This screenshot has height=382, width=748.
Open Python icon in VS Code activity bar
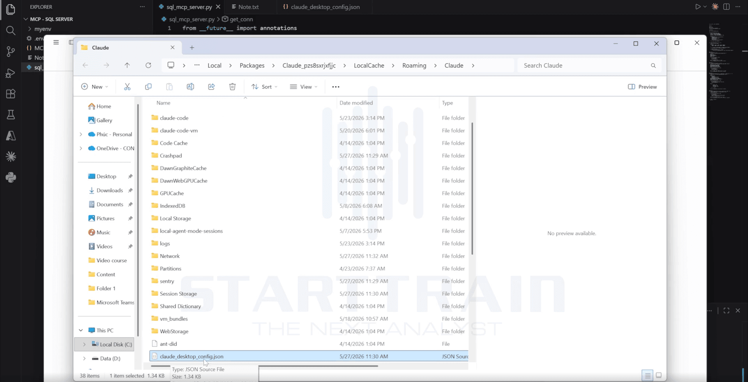(11, 177)
